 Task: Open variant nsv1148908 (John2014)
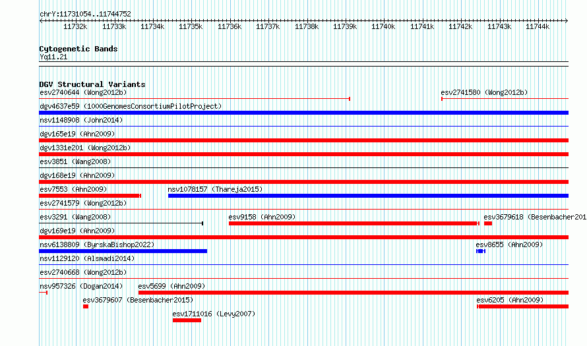point(81,120)
